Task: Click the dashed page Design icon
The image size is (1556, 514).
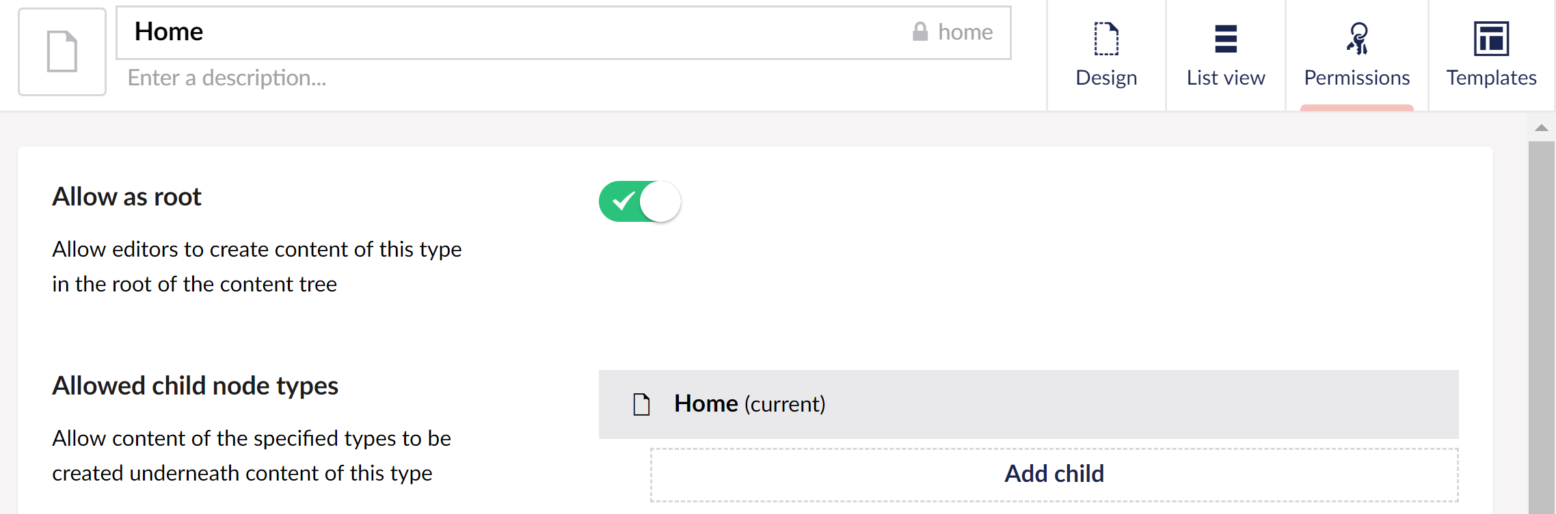Action: (1106, 39)
